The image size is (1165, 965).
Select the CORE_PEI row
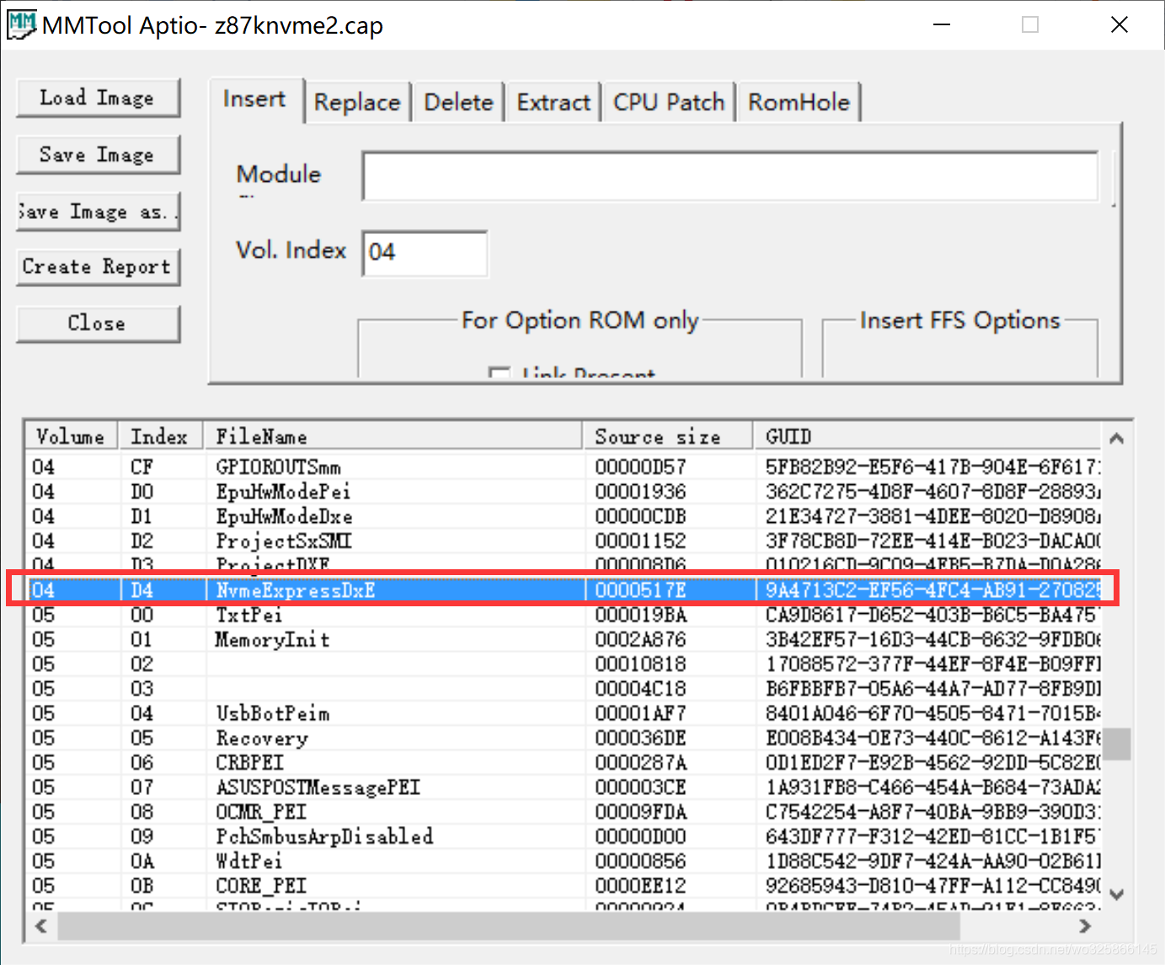tap(563, 886)
